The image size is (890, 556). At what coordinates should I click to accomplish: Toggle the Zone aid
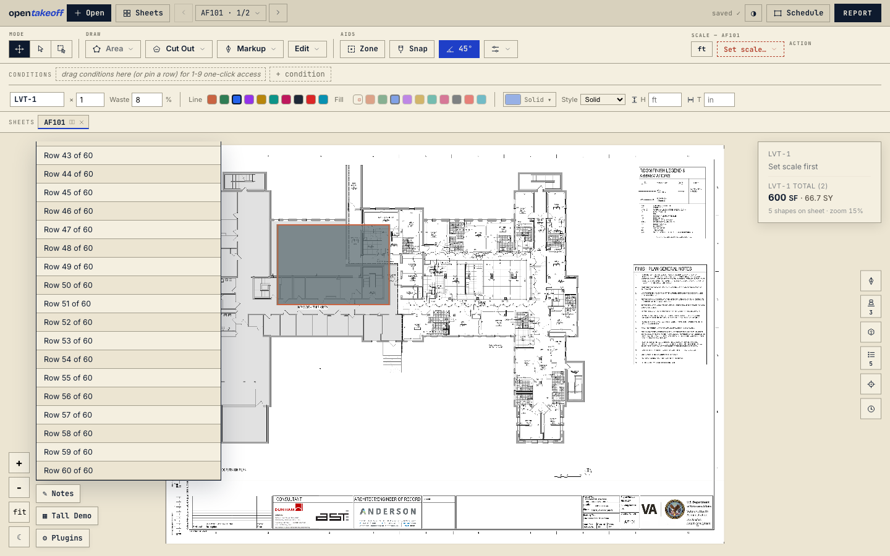[x=363, y=49]
